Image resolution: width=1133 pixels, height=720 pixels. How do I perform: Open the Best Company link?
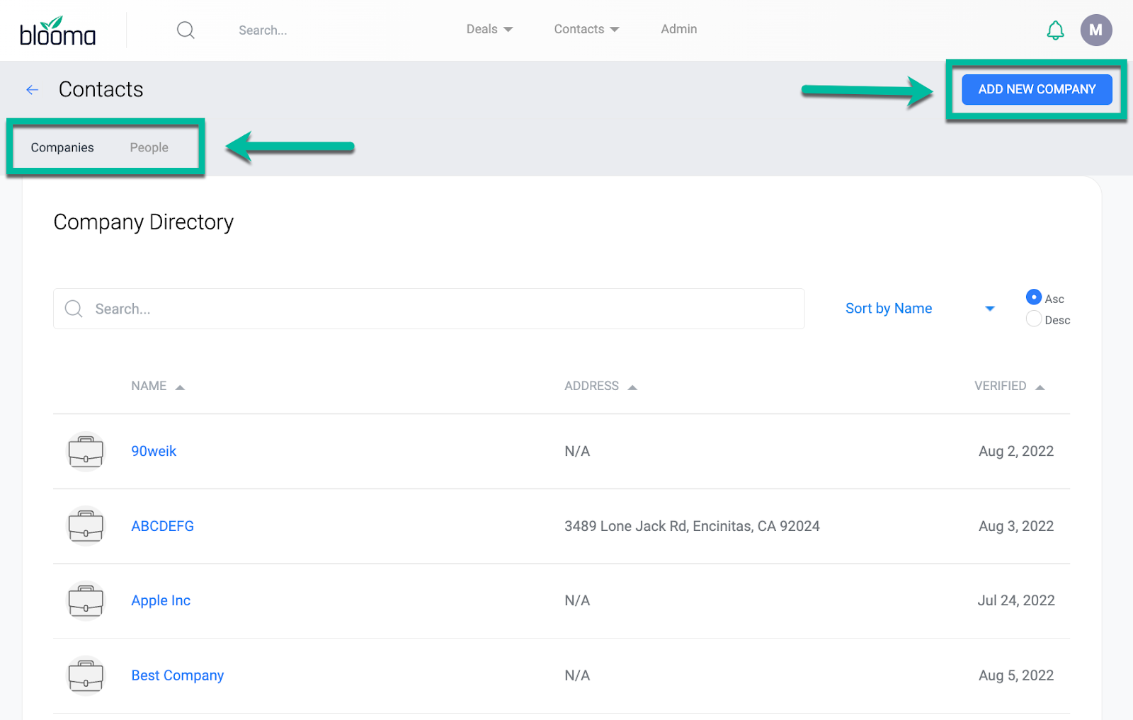pyautogui.click(x=178, y=675)
